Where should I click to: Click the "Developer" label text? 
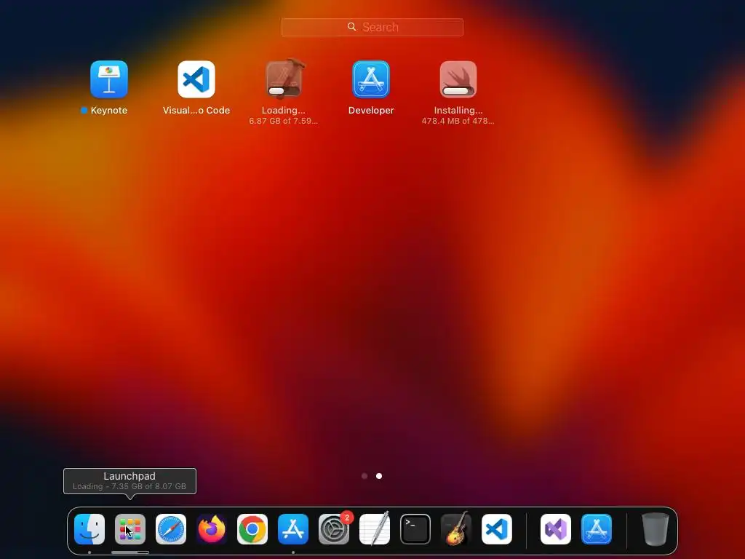[371, 111]
